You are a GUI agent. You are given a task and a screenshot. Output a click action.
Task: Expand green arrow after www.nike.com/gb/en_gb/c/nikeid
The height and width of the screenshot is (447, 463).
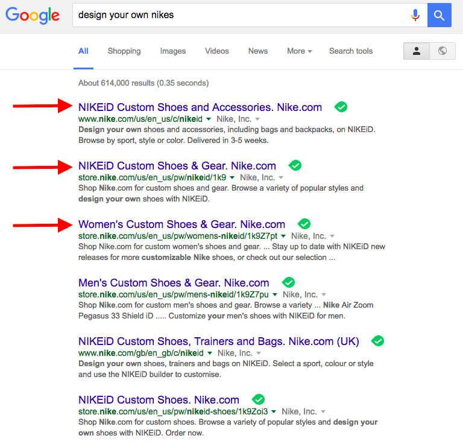[210, 353]
